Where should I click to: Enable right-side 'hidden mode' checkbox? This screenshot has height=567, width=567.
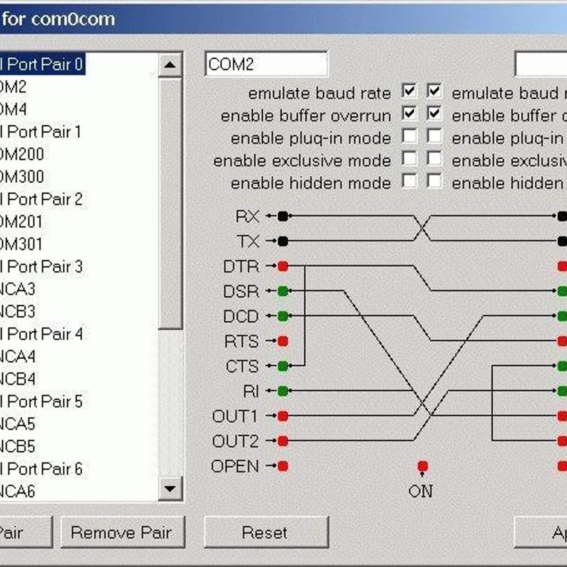(434, 181)
